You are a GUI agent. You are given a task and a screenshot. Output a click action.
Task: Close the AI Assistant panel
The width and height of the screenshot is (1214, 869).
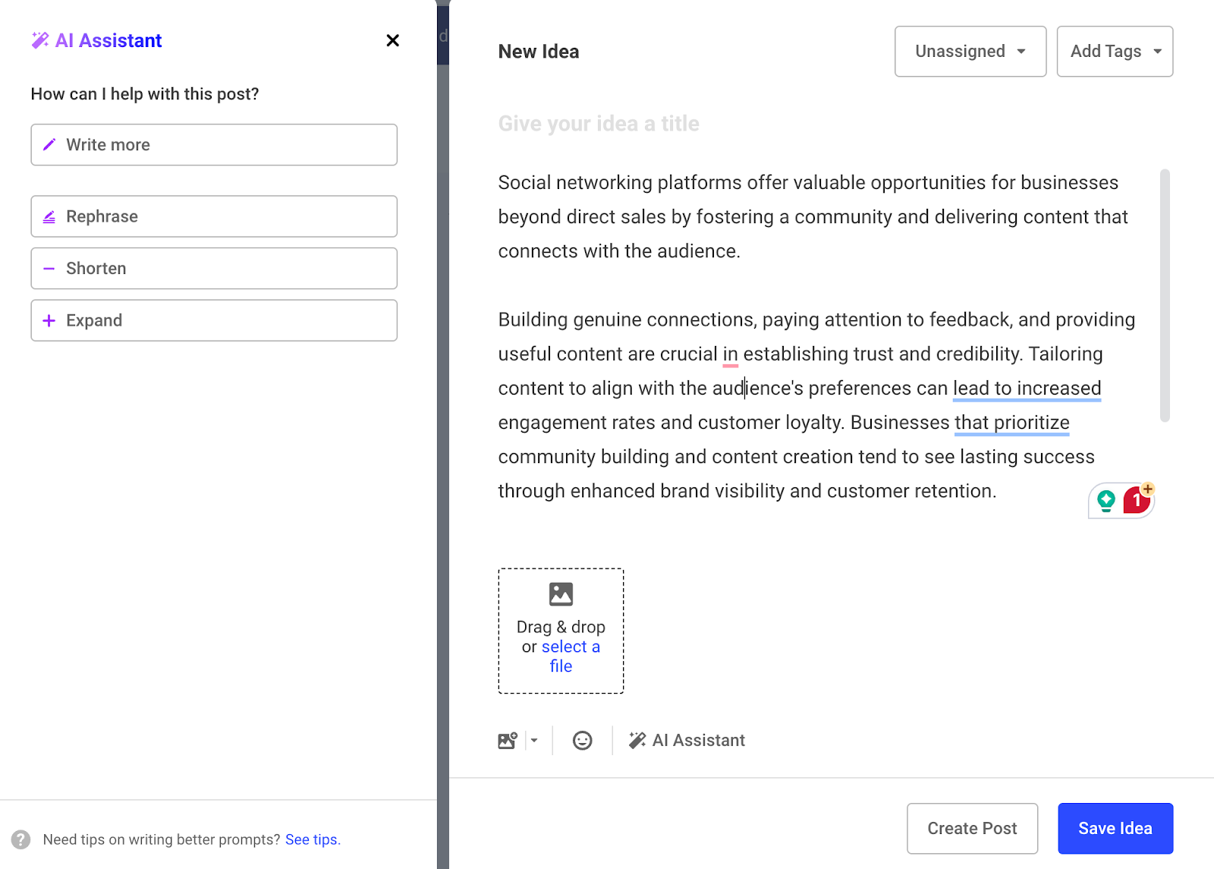tap(392, 40)
